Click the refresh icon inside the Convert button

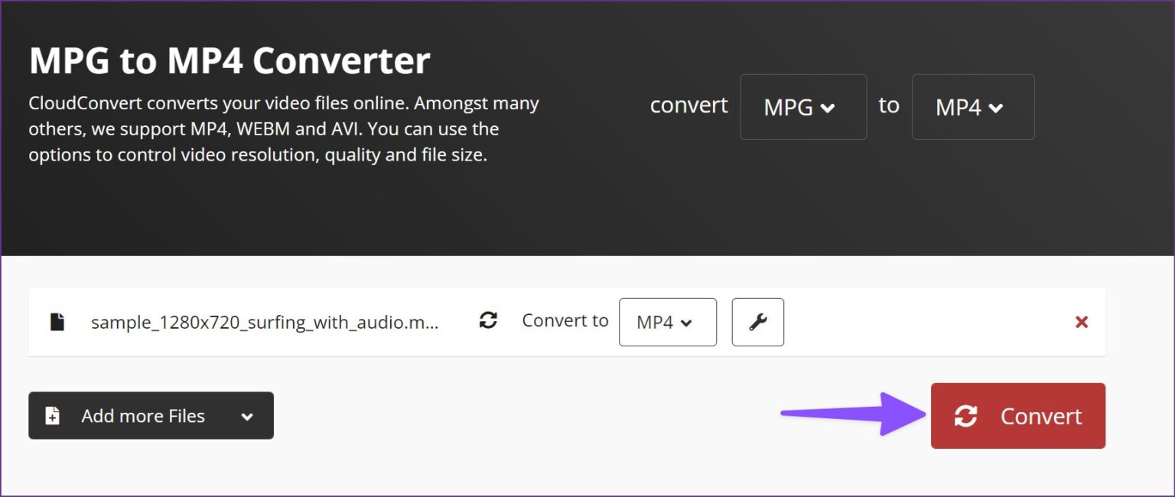pyautogui.click(x=965, y=416)
